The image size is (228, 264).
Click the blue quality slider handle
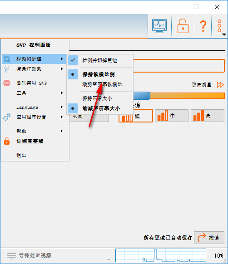pyautogui.click(x=142, y=96)
